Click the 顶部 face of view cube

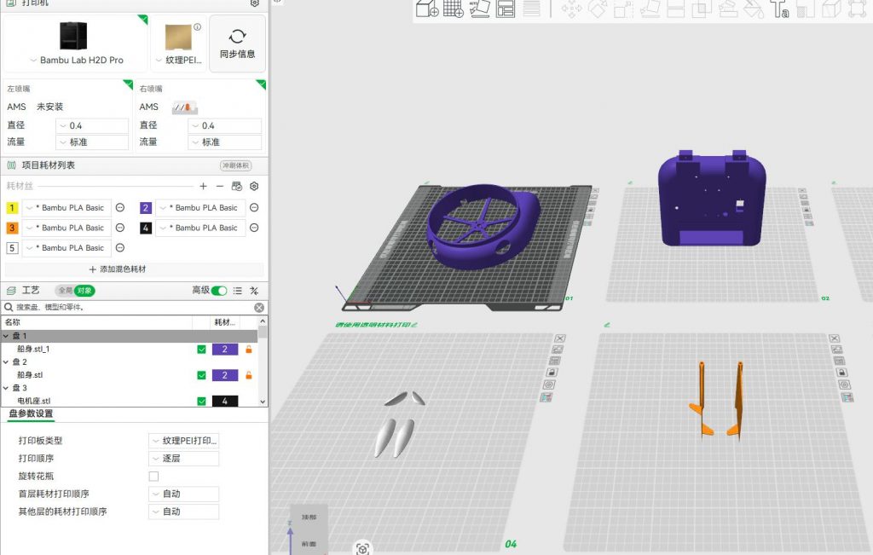point(309,517)
